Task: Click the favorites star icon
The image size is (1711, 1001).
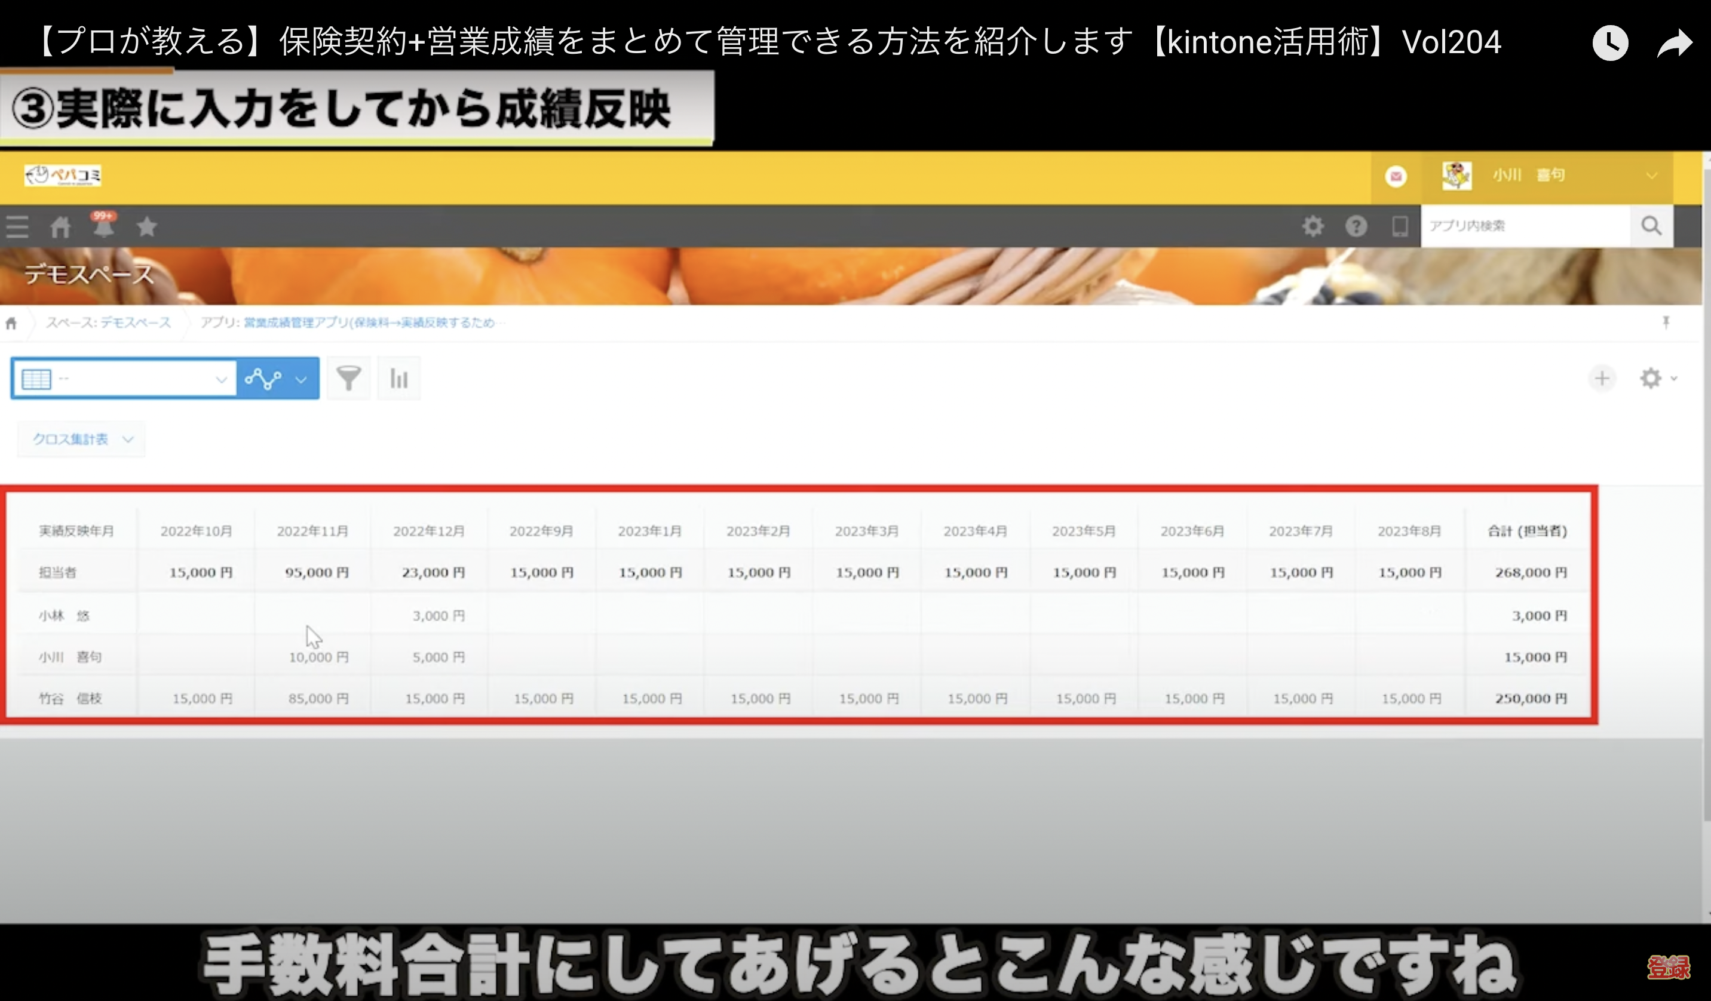Action: pos(146,227)
